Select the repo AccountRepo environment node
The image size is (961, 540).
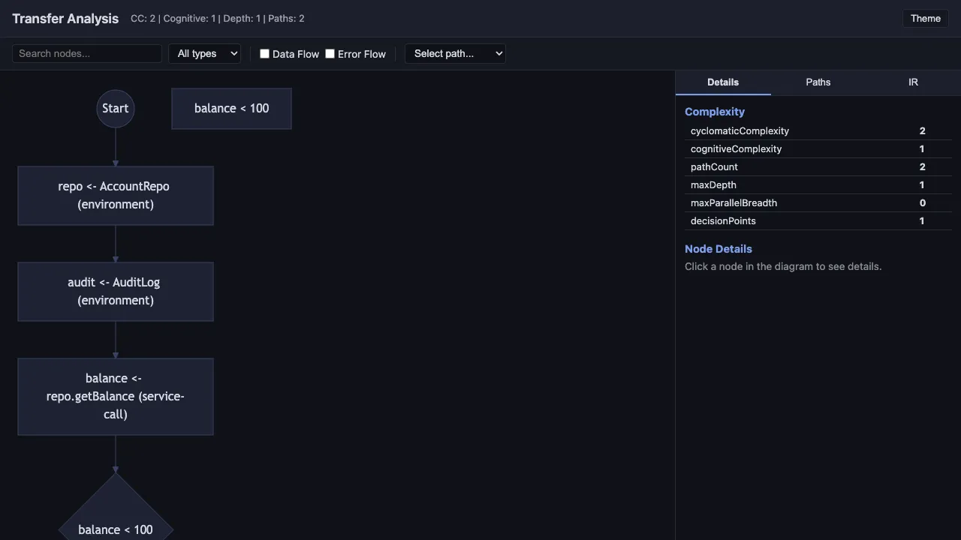[x=115, y=195]
